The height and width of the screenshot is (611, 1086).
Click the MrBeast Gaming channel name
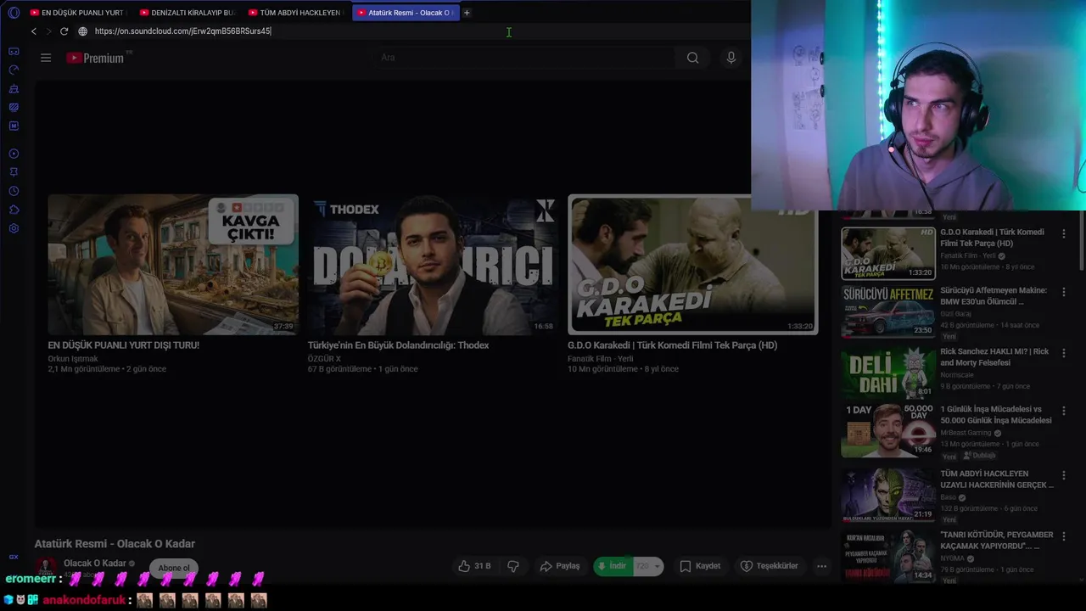[x=967, y=433]
